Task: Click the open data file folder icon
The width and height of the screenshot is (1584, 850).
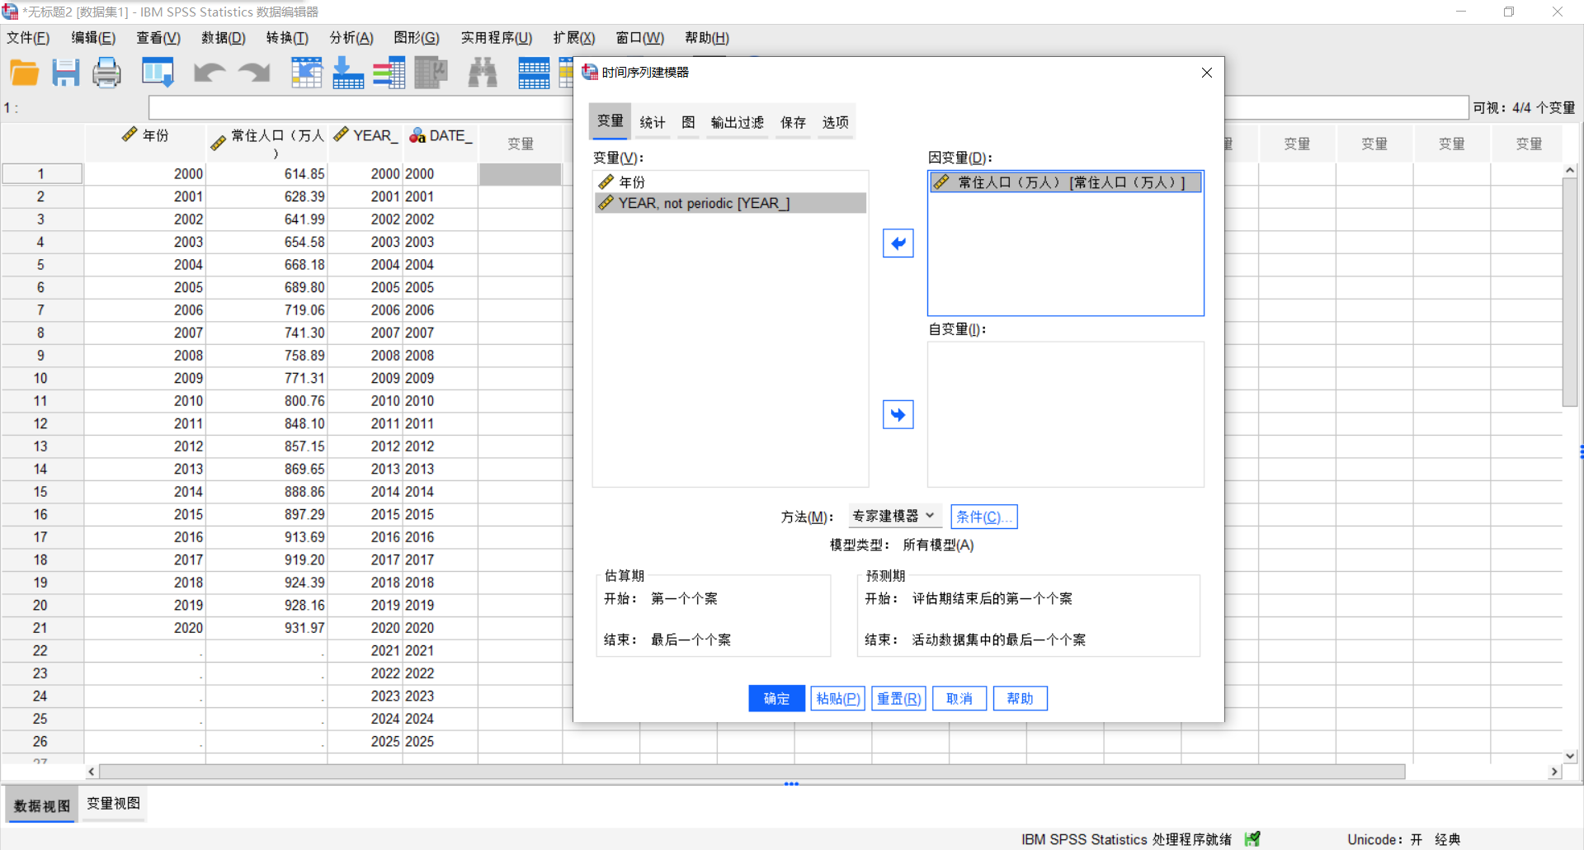Action: coord(25,73)
